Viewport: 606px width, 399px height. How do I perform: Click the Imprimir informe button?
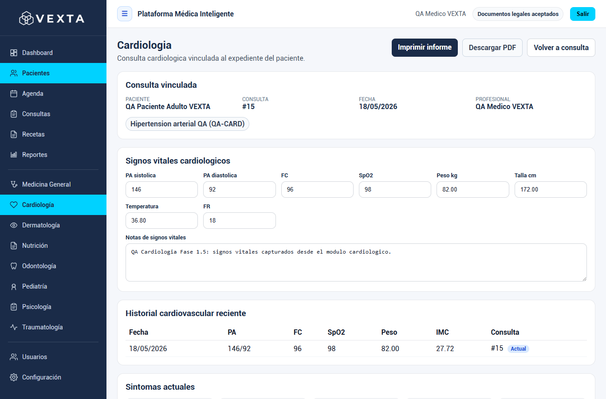425,47
